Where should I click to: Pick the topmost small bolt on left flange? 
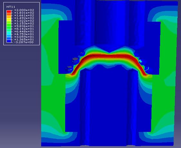[82, 54]
